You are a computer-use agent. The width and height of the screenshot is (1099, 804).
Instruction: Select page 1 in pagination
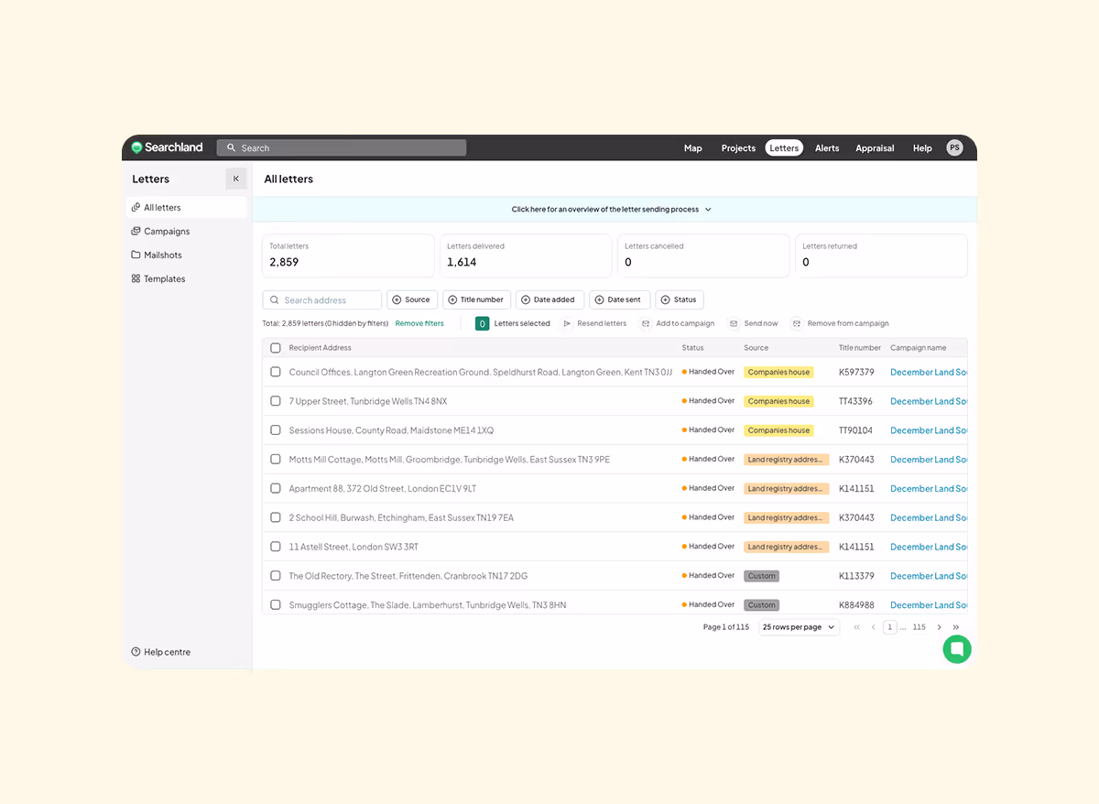[889, 627]
